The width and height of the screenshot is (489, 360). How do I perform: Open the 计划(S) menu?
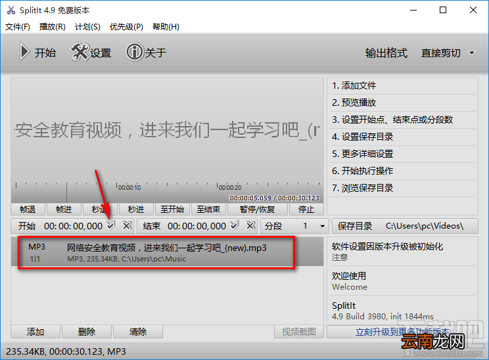(x=87, y=27)
